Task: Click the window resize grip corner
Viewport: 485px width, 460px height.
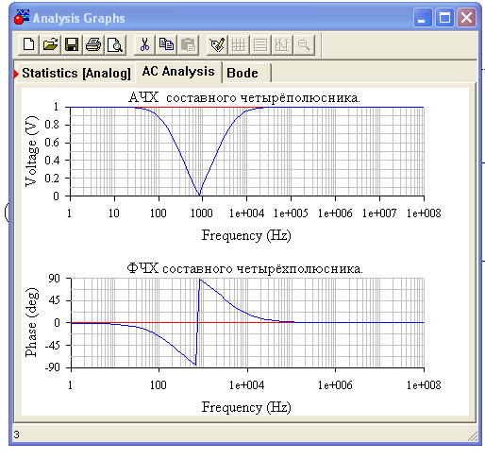Action: (472, 435)
